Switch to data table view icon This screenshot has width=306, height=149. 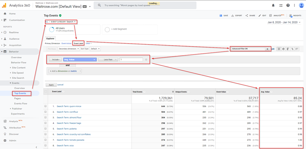[279, 49]
